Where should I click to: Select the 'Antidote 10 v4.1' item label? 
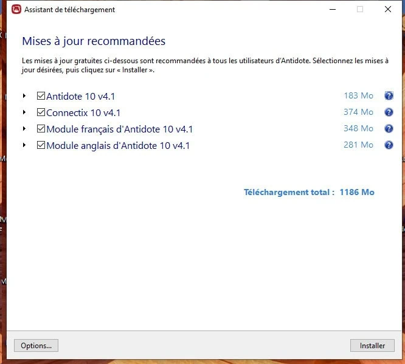(80, 96)
